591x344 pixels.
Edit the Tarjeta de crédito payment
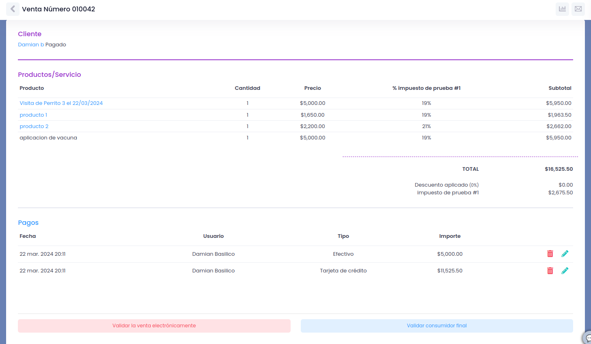click(x=565, y=271)
